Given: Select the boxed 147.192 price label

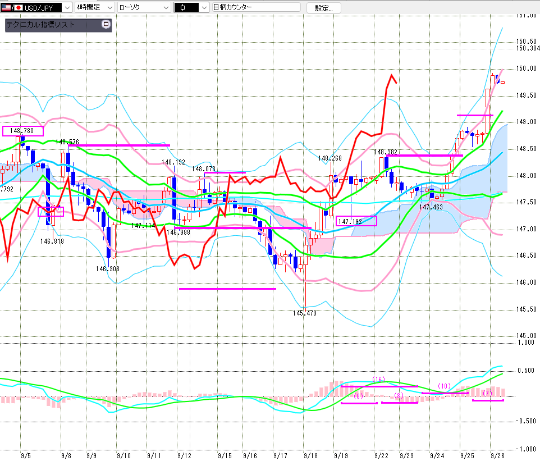Looking at the screenshot, I should (356, 221).
